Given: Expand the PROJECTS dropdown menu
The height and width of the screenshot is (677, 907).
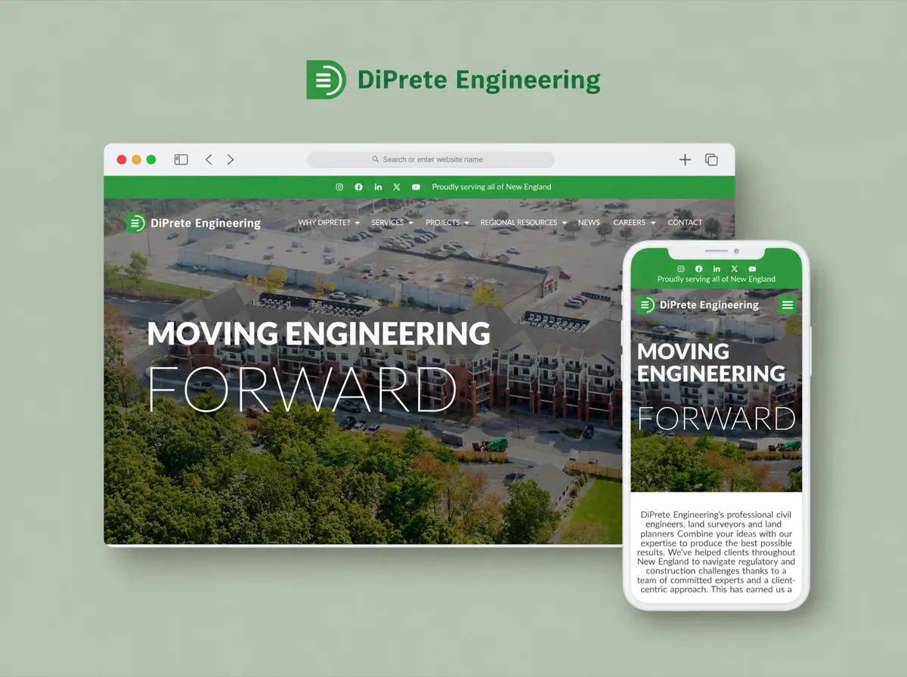Looking at the screenshot, I should pos(447,223).
